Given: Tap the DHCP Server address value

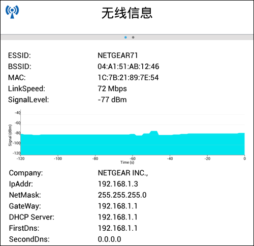Looking at the screenshot, I should [x=118, y=217].
